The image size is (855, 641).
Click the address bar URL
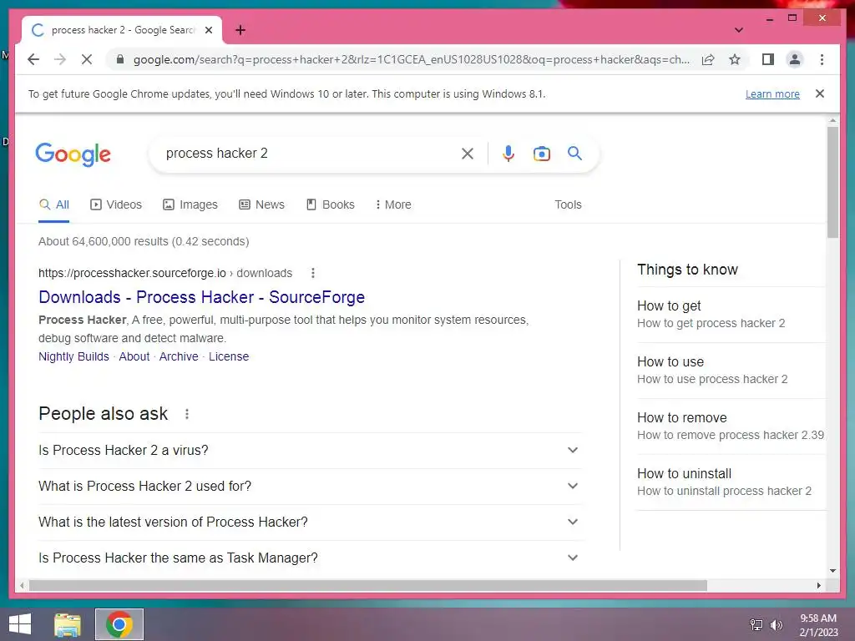point(411,59)
